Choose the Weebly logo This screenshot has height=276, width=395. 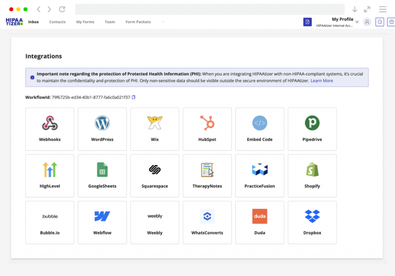tap(155, 216)
